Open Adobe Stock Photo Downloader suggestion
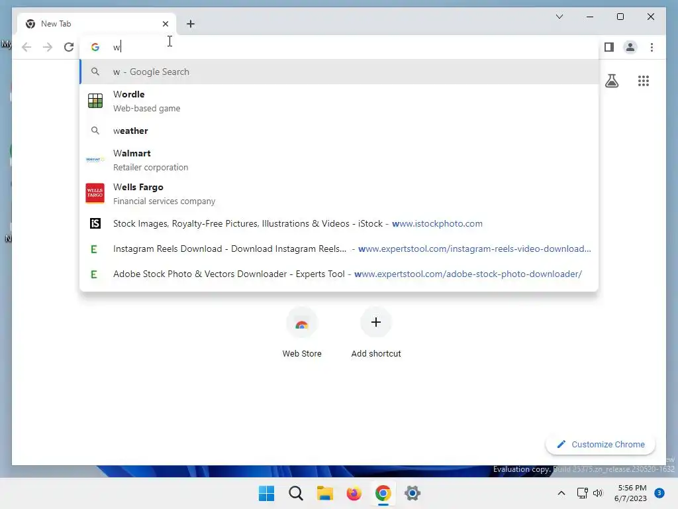 [340, 274]
